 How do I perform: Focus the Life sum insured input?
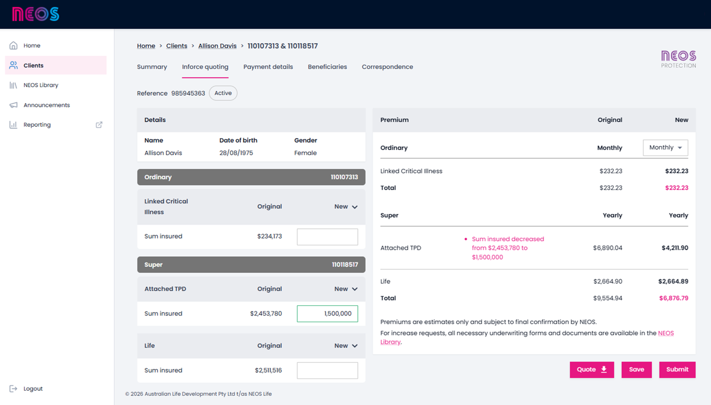(x=327, y=370)
